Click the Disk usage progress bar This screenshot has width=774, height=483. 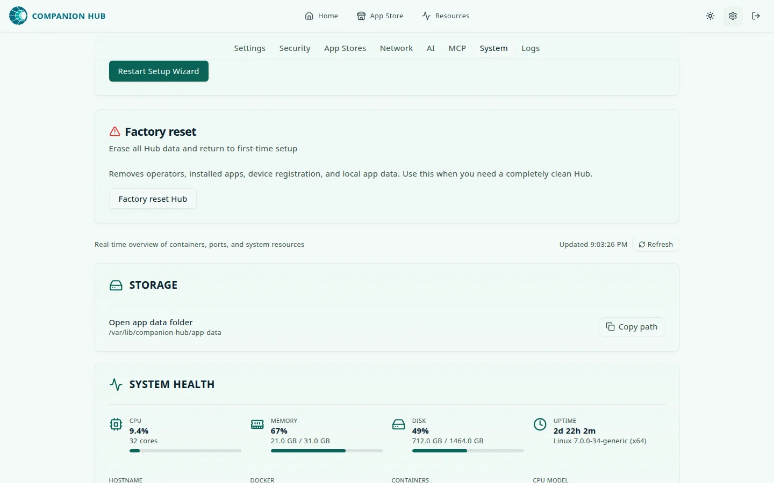(468, 451)
